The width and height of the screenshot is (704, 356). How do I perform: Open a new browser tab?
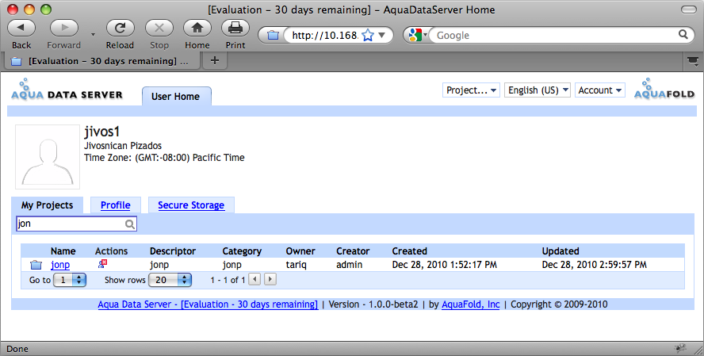click(x=215, y=60)
